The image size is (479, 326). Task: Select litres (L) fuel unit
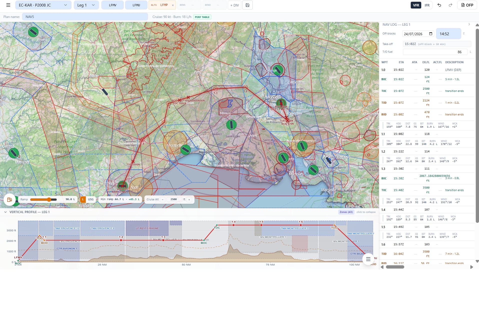pos(83,199)
